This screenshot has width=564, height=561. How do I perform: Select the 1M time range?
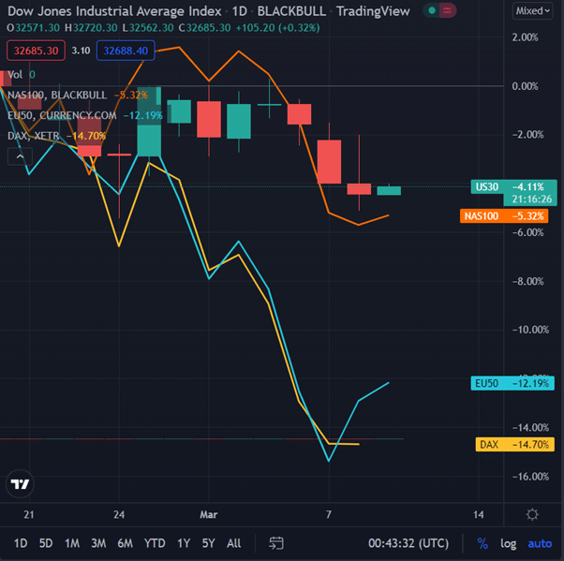pos(72,543)
